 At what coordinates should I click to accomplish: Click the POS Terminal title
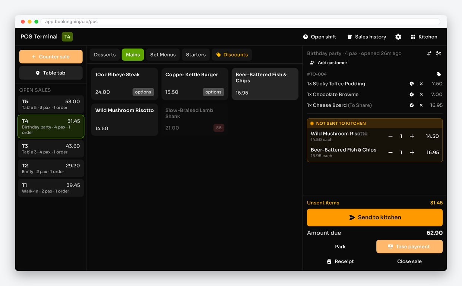[39, 36]
